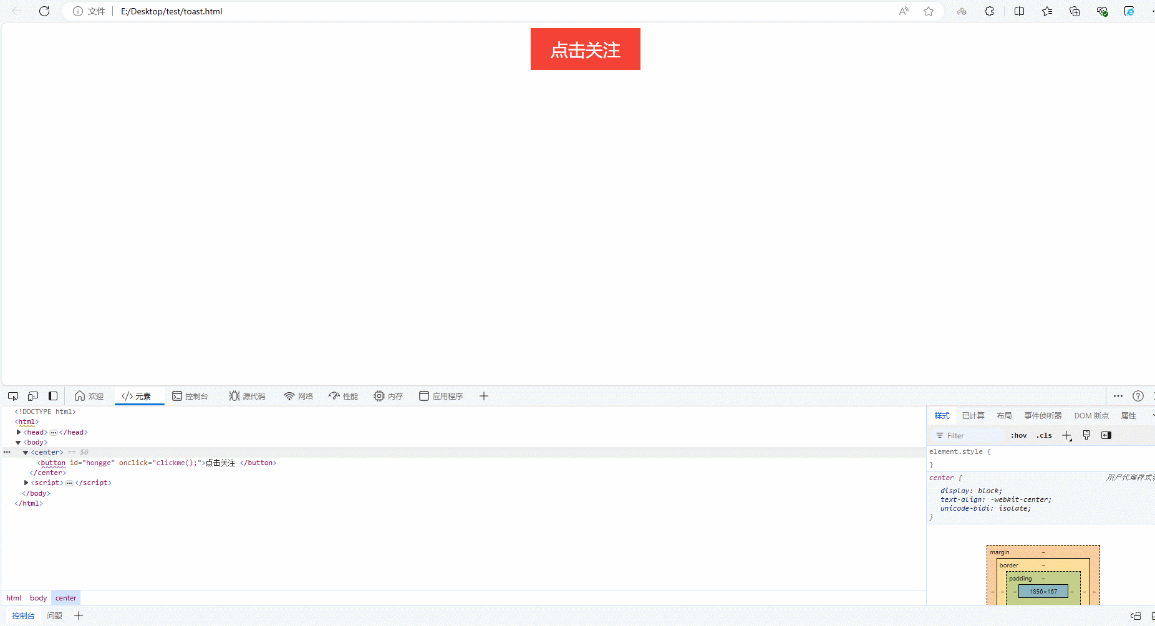
Task: Add a drawer tool with bottom plus
Action: (x=79, y=615)
